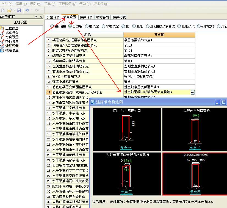Switch to the 箍筋设置 tab
The height and width of the screenshot is (208, 227).
pyautogui.click(x=86, y=18)
